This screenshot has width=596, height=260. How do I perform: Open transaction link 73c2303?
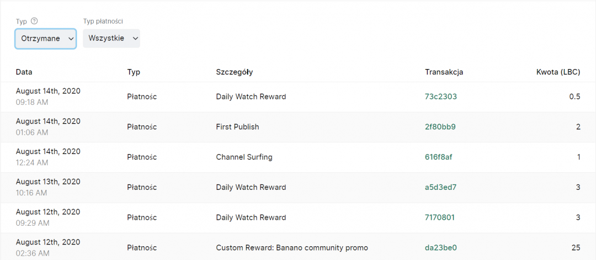pyautogui.click(x=440, y=97)
